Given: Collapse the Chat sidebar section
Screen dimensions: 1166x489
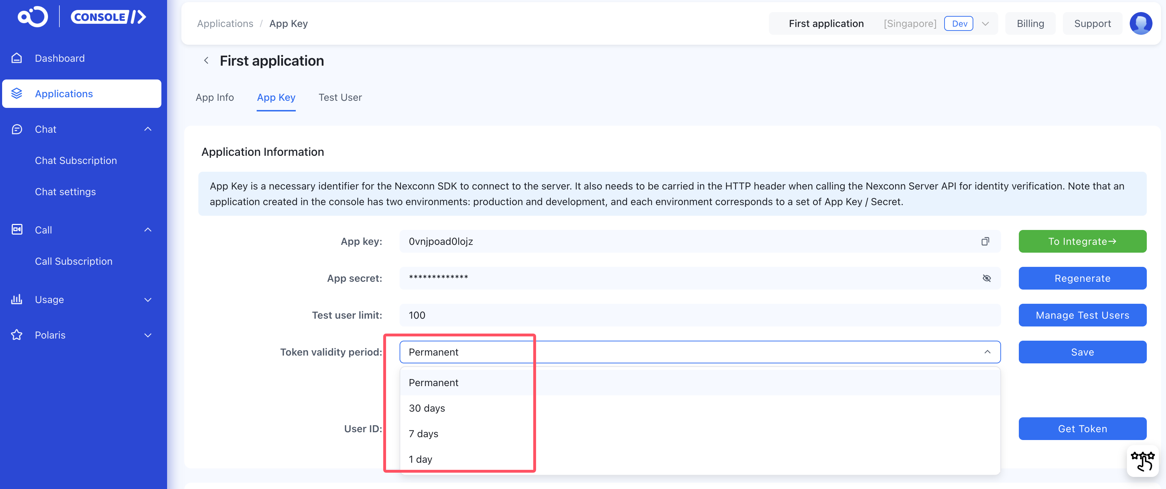Looking at the screenshot, I should pyautogui.click(x=148, y=129).
